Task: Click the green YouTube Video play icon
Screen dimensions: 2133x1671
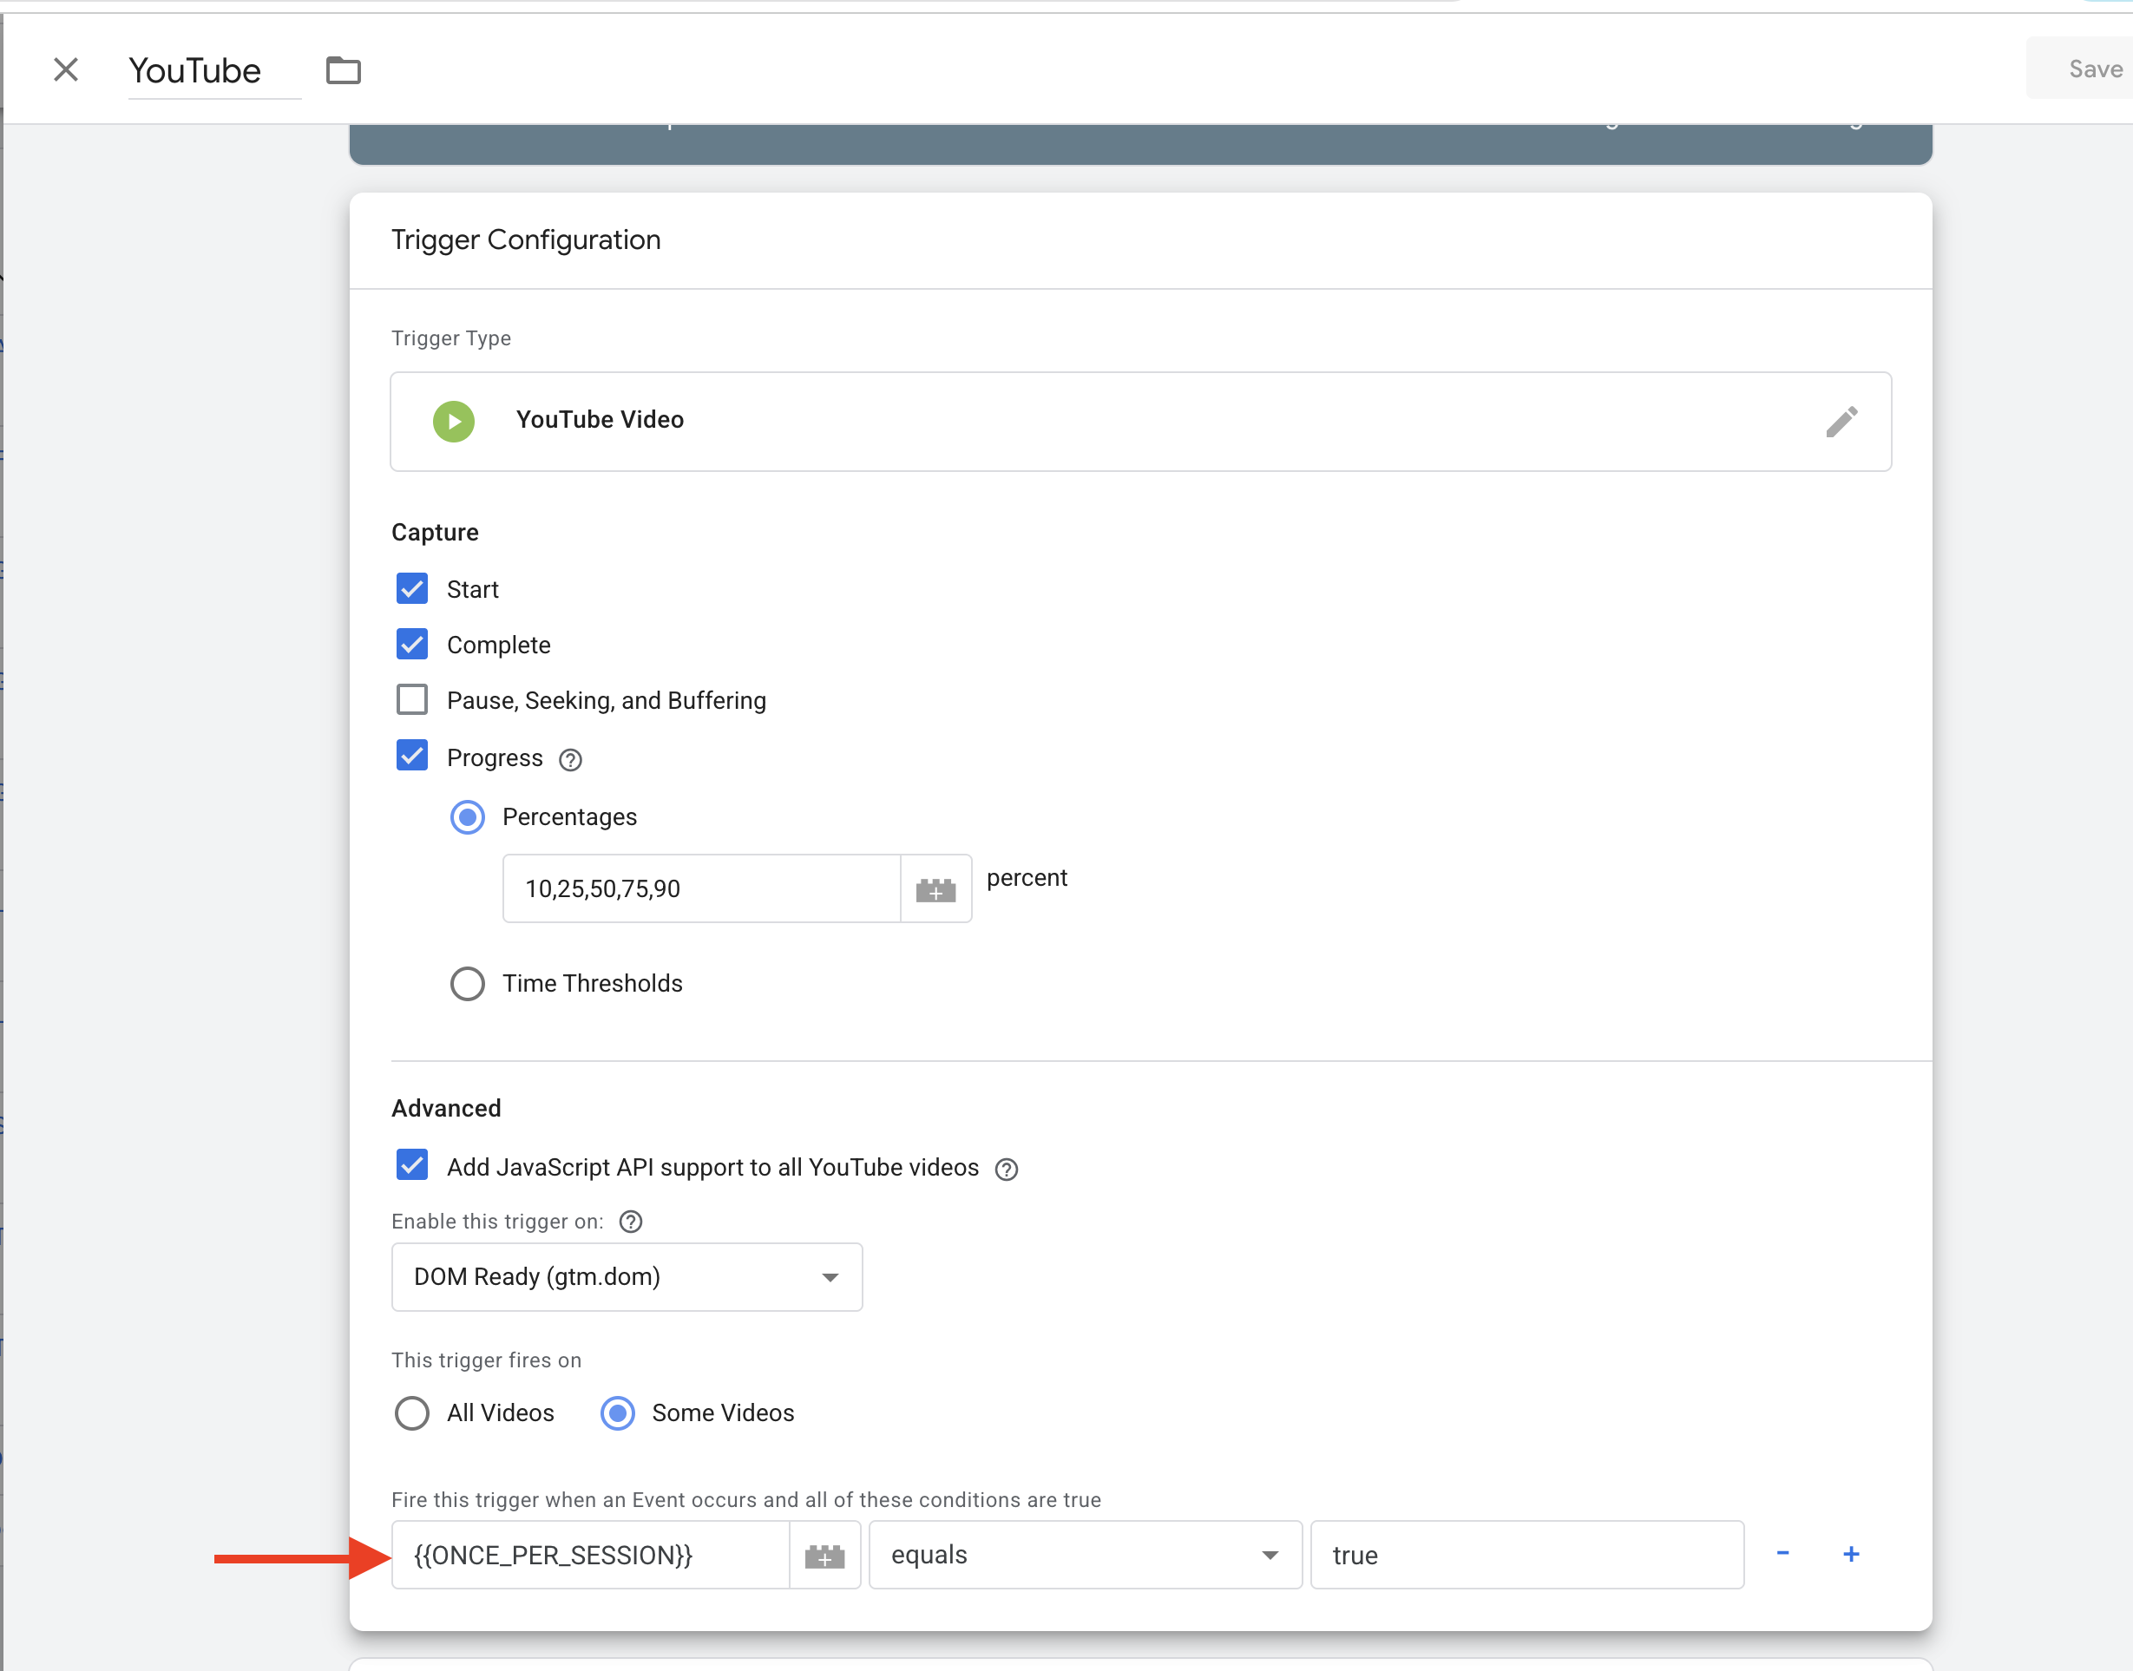Action: click(453, 422)
